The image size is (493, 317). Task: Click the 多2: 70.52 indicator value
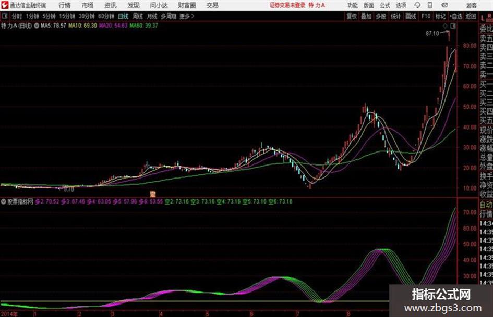(47, 202)
